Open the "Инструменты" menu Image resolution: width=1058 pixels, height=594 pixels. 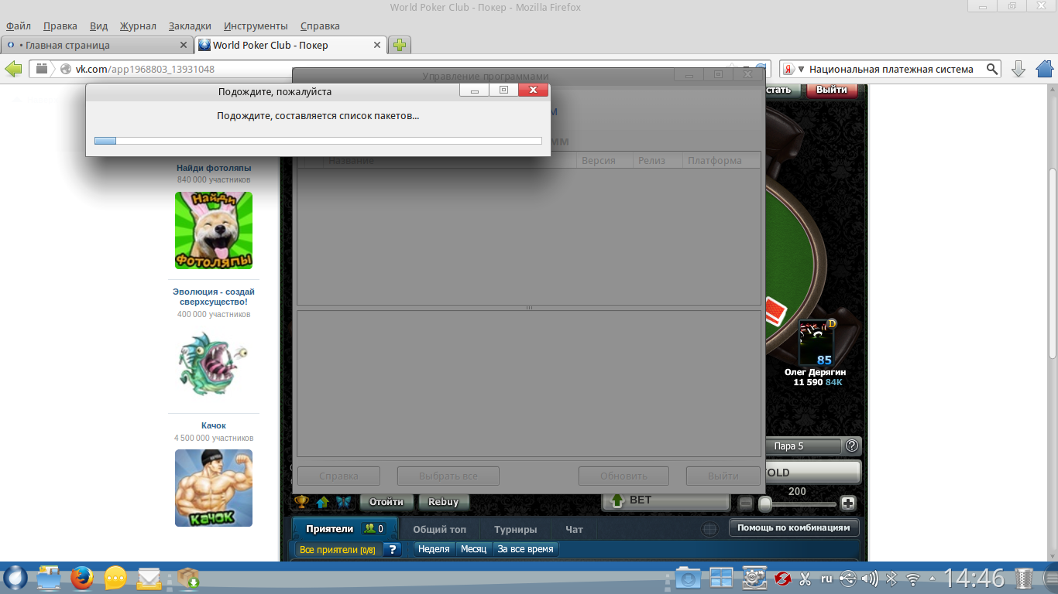click(256, 26)
